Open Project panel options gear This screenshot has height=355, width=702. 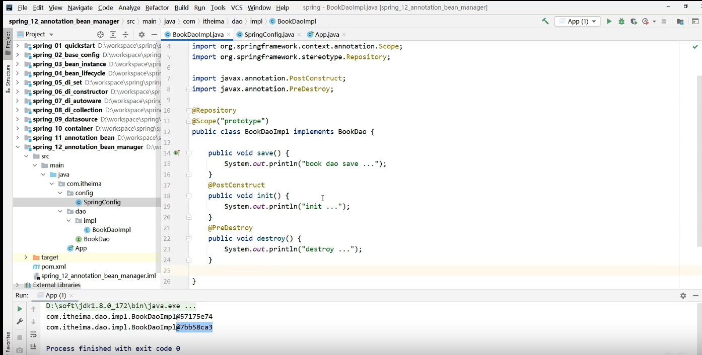click(142, 34)
